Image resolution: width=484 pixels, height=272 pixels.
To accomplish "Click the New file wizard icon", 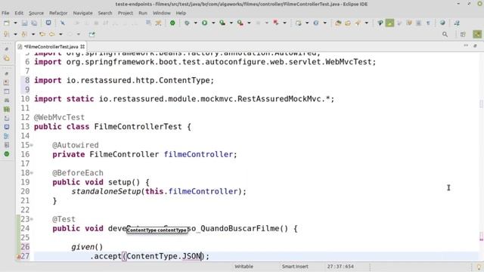I will tap(7, 23).
